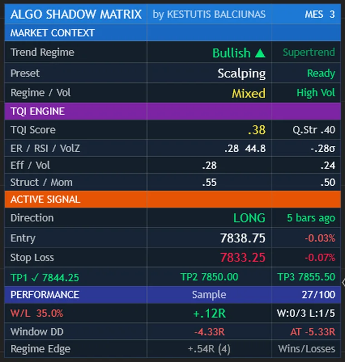The image size is (345, 362).
Task: Click the AT -5.33R value
Action: pyautogui.click(x=313, y=332)
